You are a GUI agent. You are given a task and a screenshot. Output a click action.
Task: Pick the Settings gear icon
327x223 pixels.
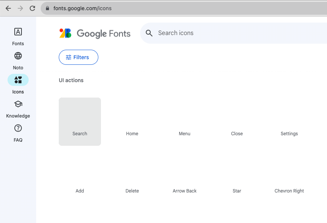coord(289,121)
